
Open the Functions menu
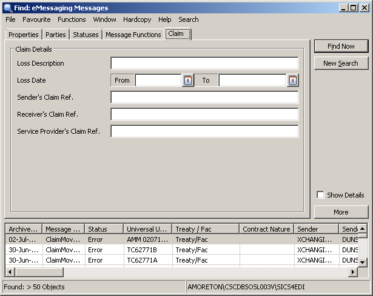72,19
